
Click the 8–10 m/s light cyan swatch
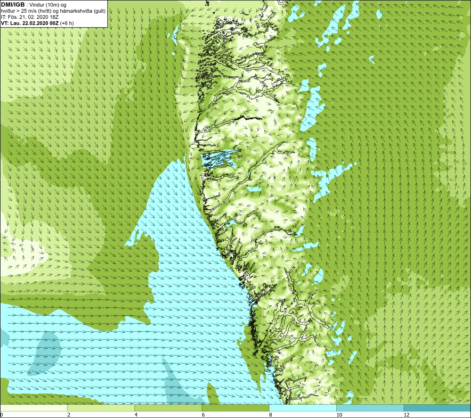pyautogui.click(x=303, y=408)
